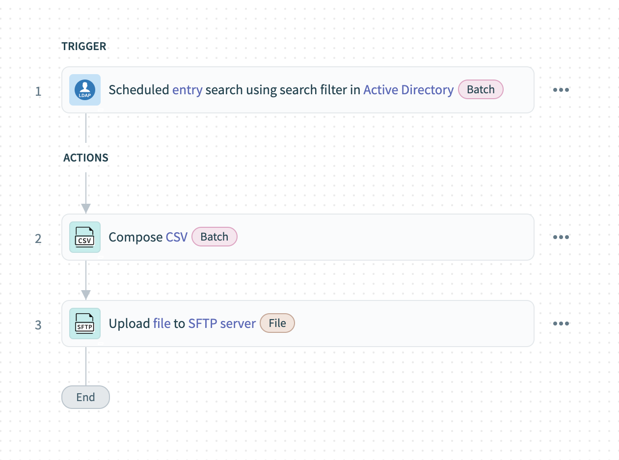Click the ACTIONS section header
The image size is (619, 460).
(85, 158)
